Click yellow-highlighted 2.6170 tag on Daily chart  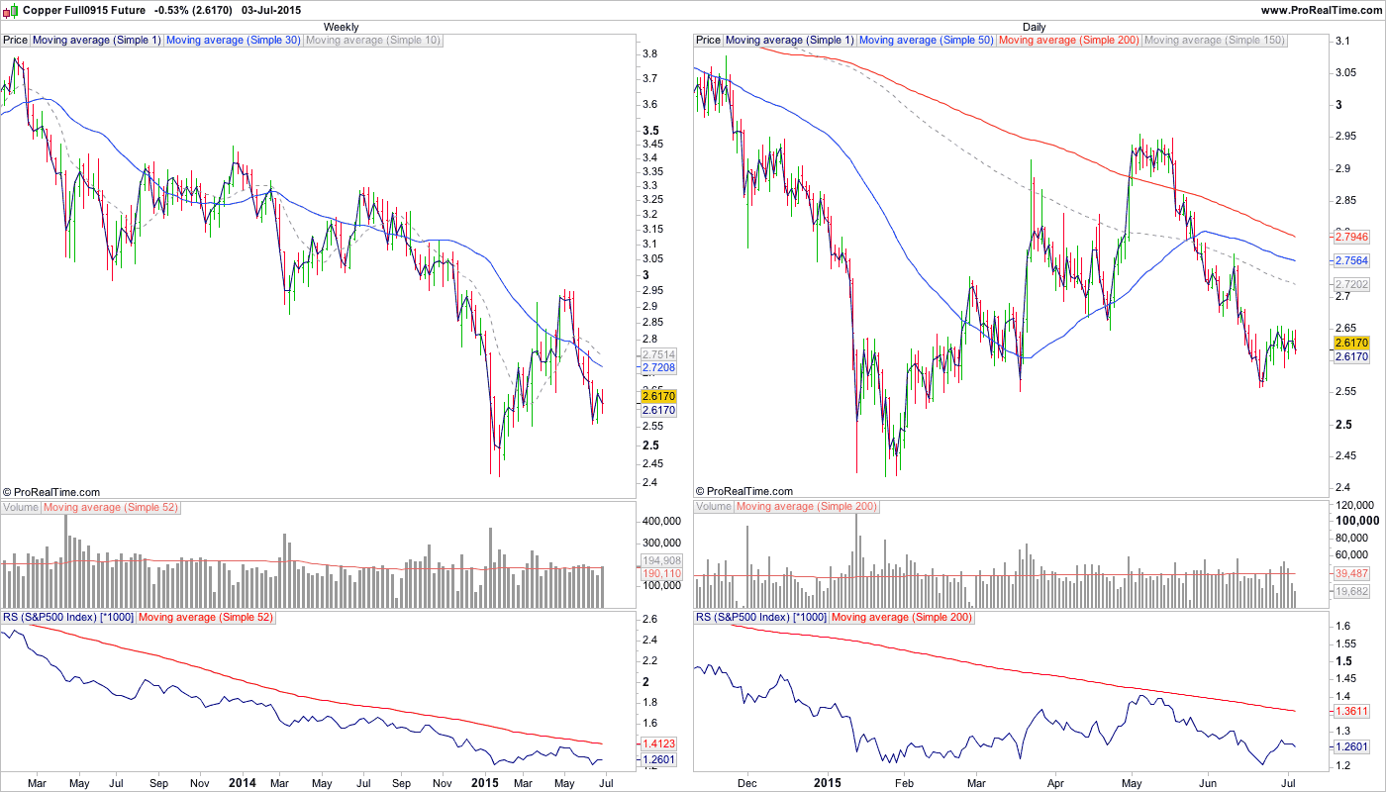coord(1351,342)
